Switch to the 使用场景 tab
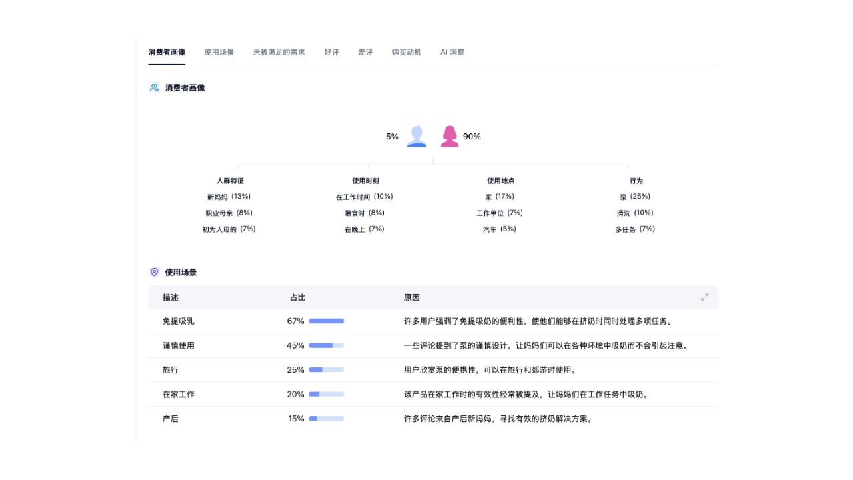The image size is (853, 480). [x=219, y=51]
